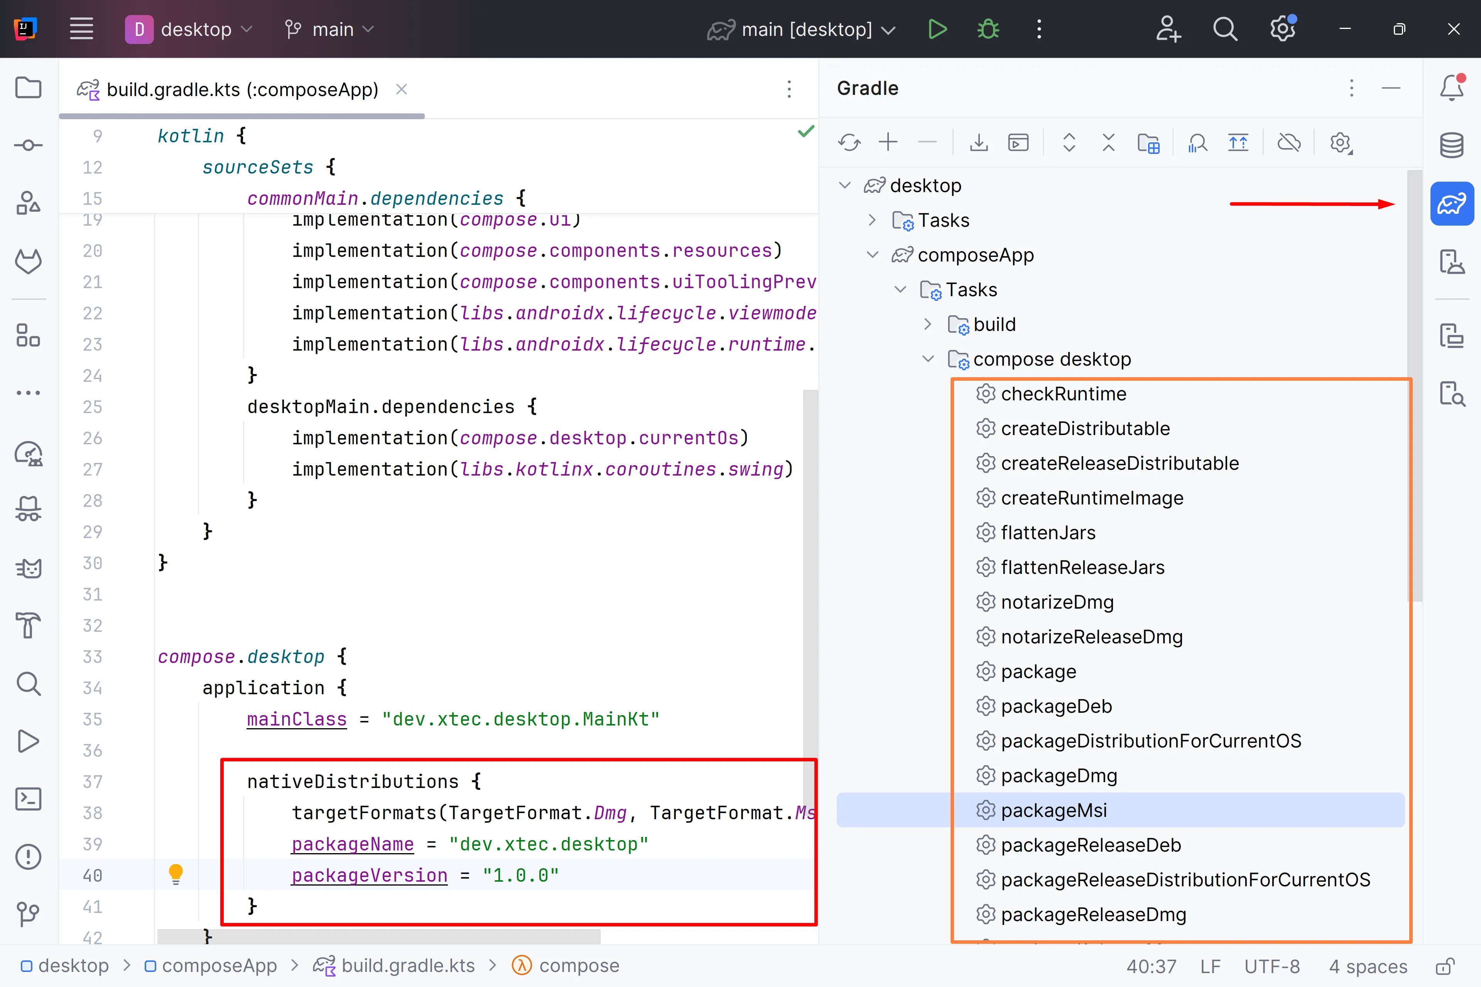Click the Debug bug icon
The height and width of the screenshot is (987, 1481).
[x=988, y=30]
